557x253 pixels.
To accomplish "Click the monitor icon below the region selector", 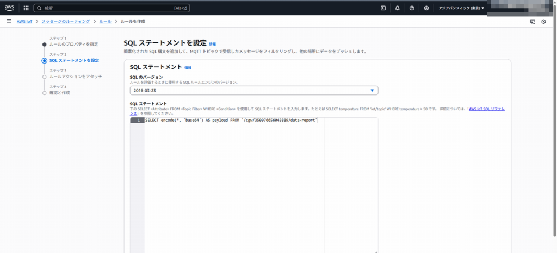I will [533, 22].
